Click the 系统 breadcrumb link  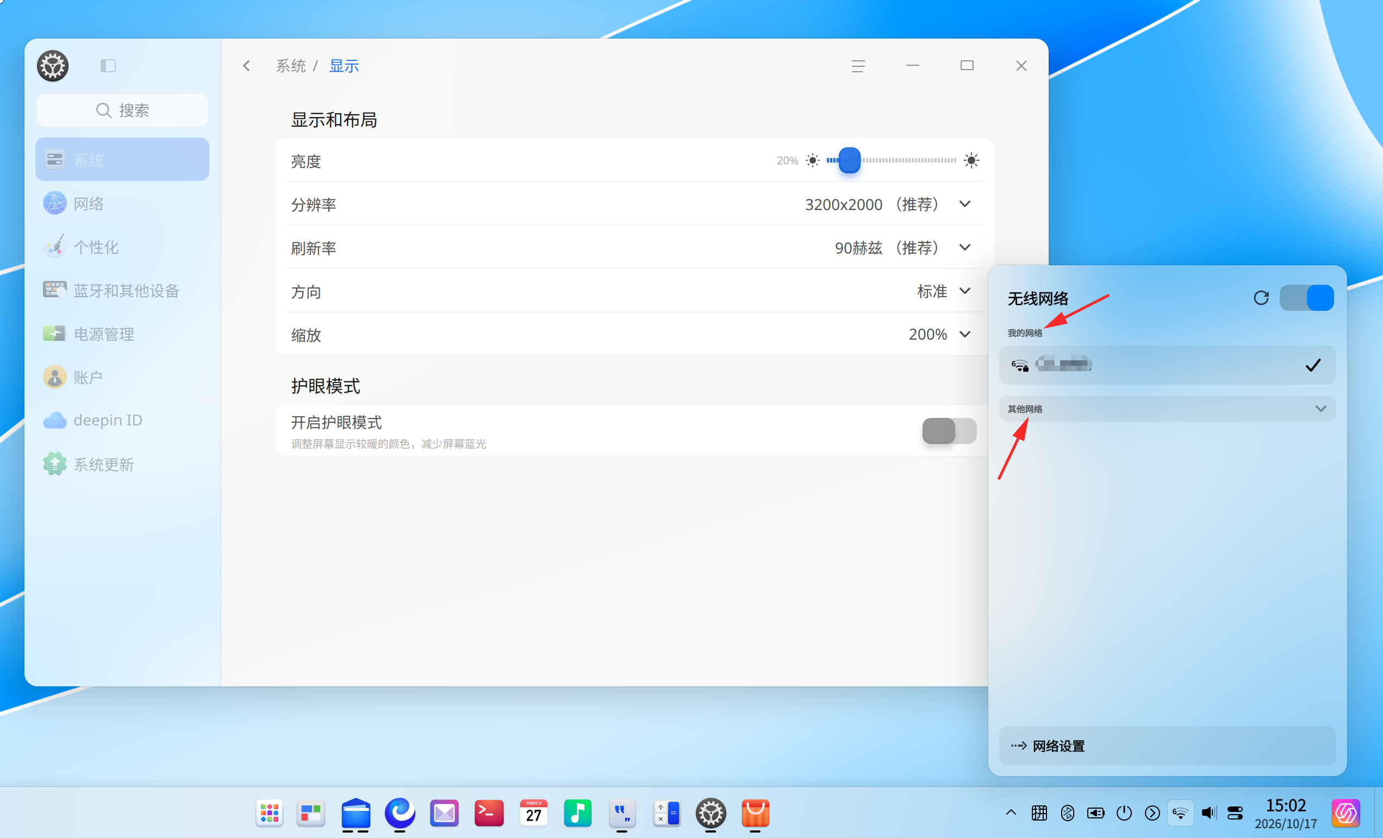click(x=291, y=66)
